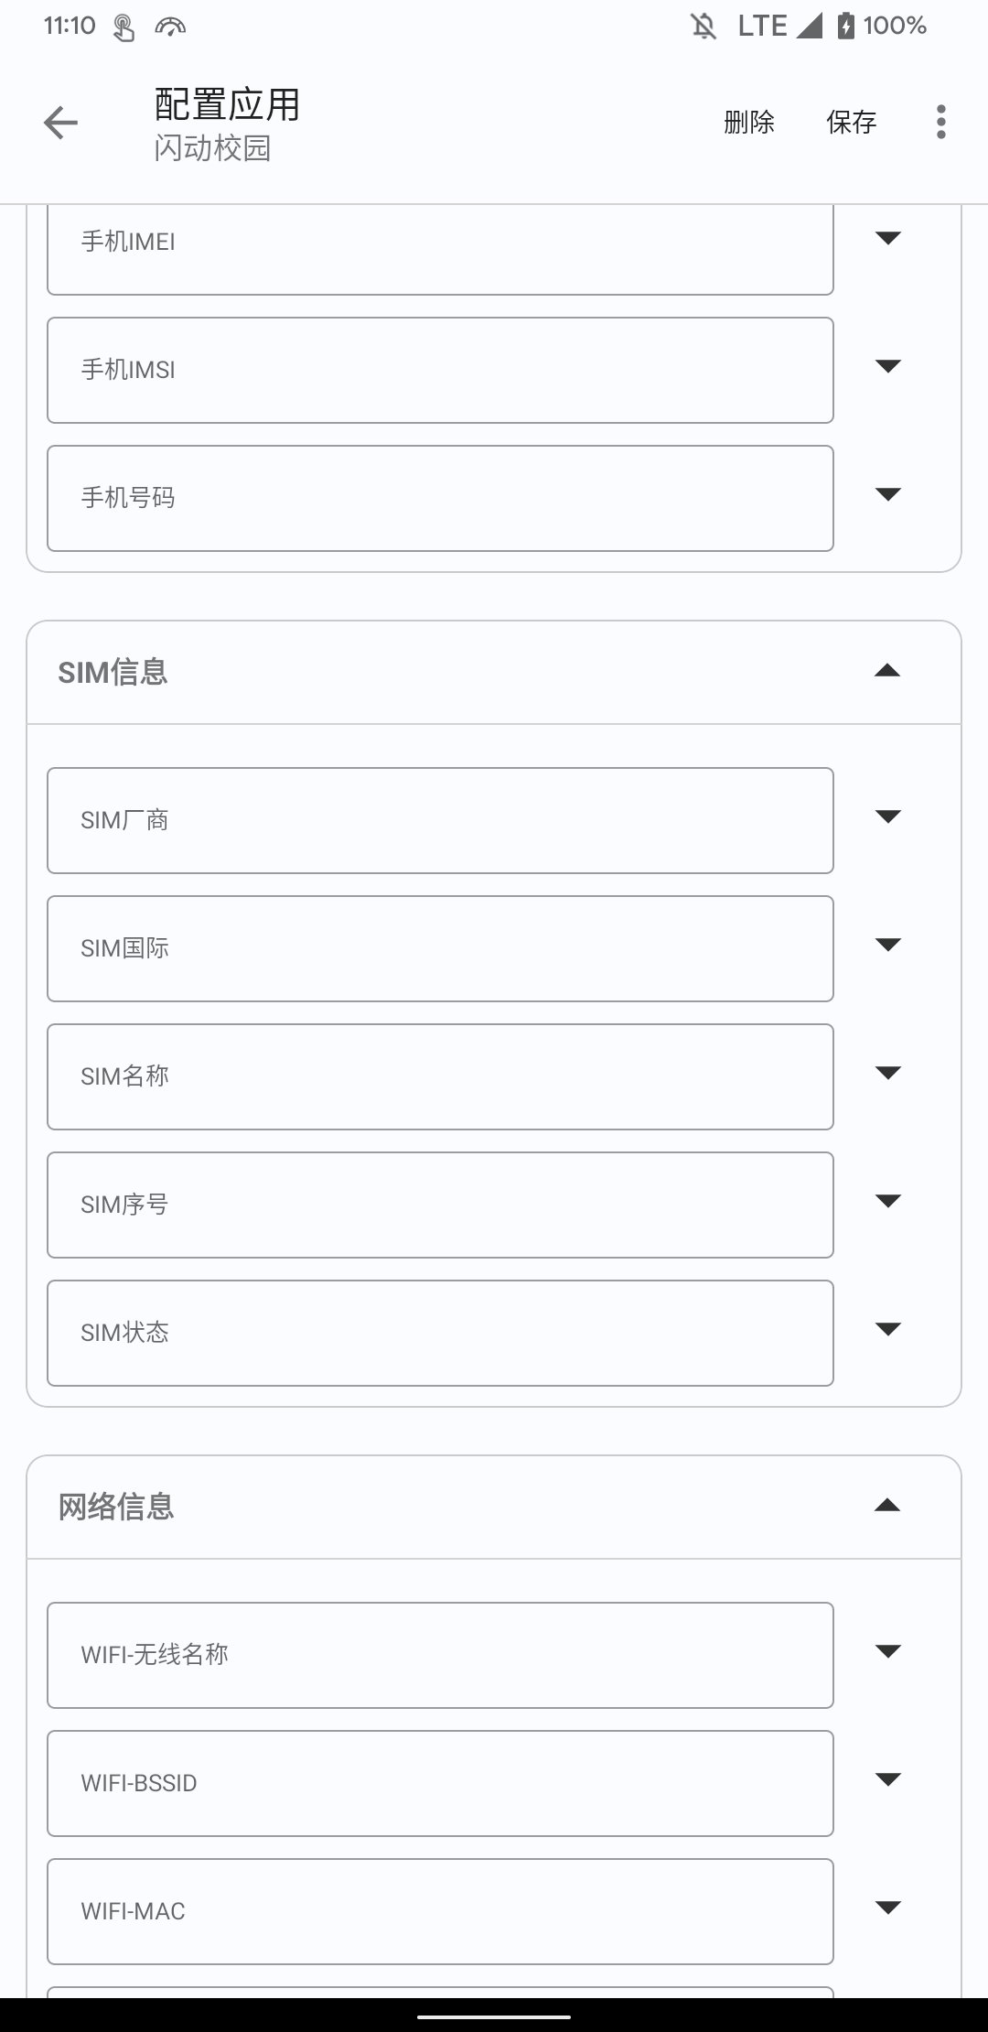Screen dimensions: 988x2032
Task: Open dropdown arrow beside WIFI-无线名称
Action: (x=888, y=1652)
